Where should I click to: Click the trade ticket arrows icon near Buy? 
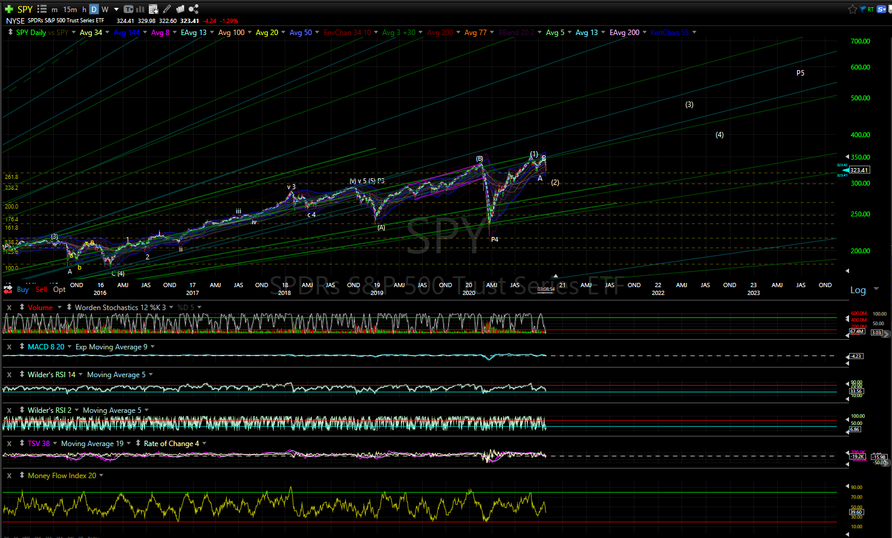[x=8, y=290]
